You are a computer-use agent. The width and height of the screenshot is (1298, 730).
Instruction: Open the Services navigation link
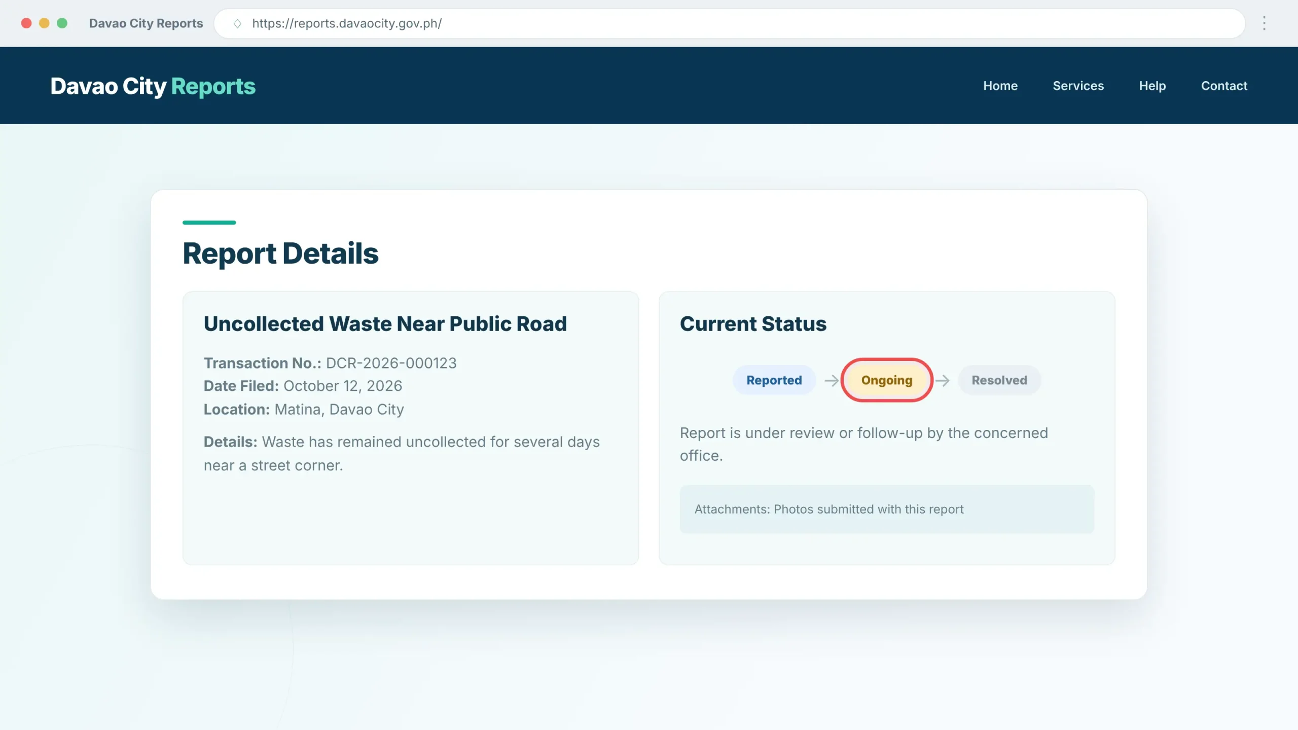(x=1078, y=86)
